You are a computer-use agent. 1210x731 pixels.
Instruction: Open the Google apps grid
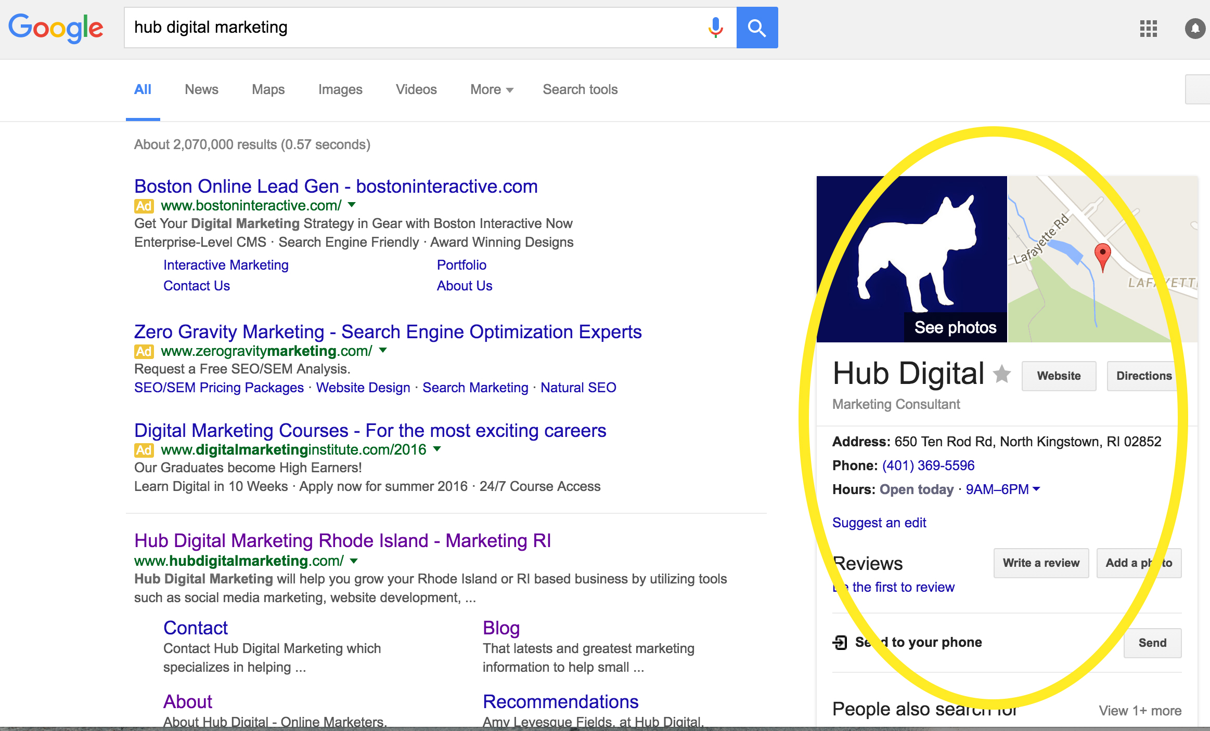[x=1148, y=29]
